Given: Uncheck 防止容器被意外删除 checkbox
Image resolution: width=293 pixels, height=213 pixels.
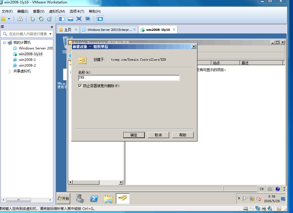Looking at the screenshot, I should tap(80, 86).
